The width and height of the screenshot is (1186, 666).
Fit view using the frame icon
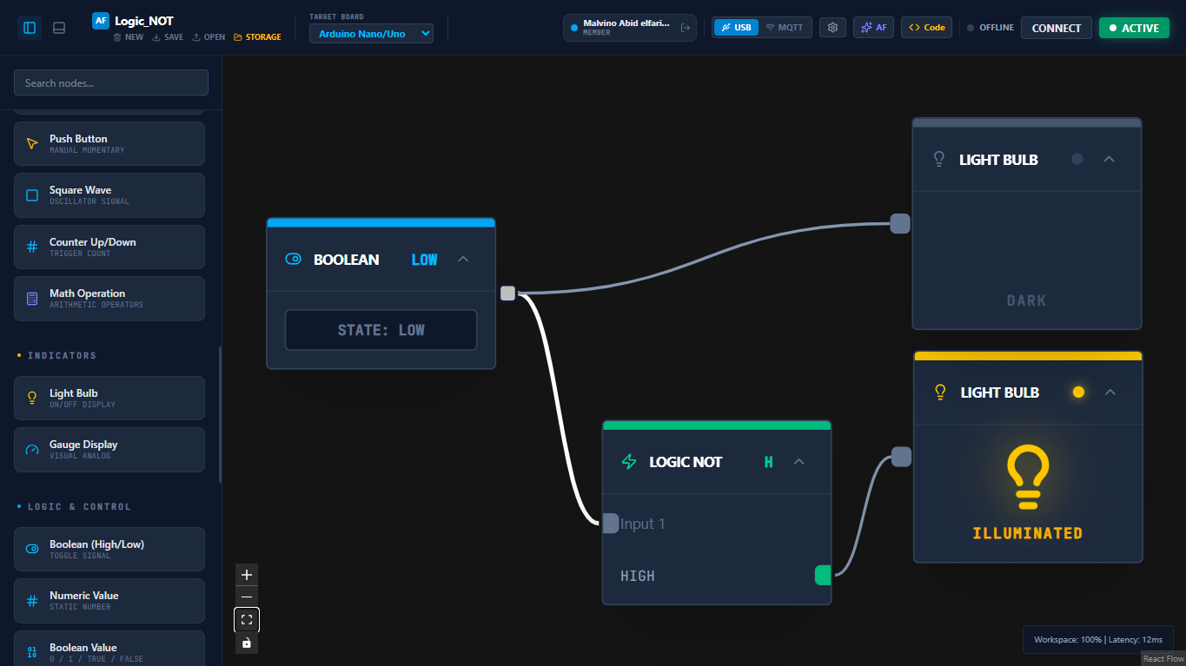coord(247,620)
